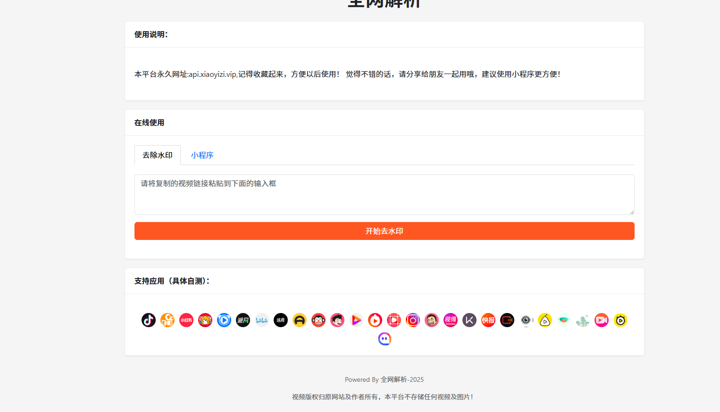Screen dimensions: 720x412
Task: Click the green cactus-like Lvzhou icon
Action: point(583,321)
